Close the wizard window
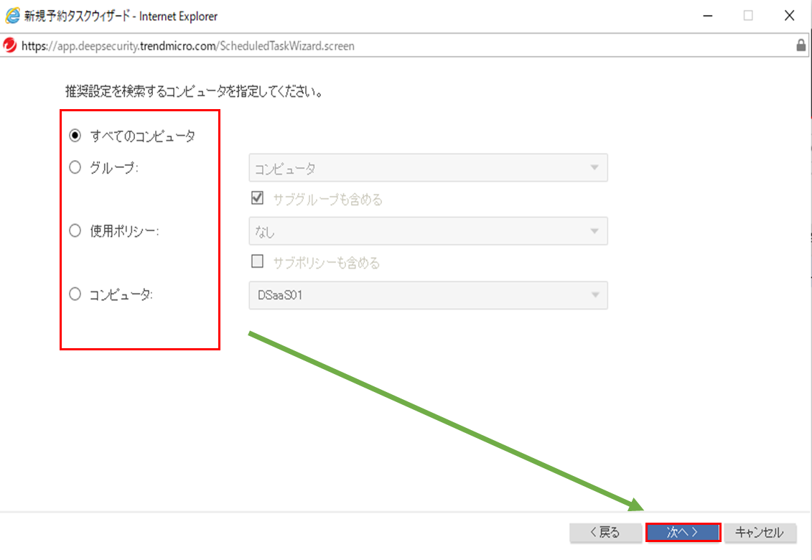 [x=789, y=16]
